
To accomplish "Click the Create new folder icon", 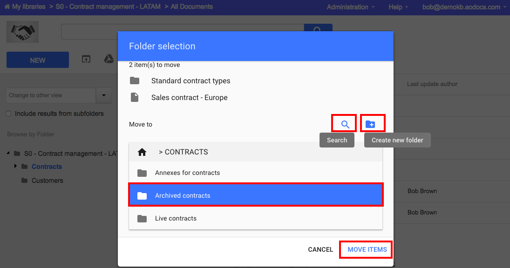I will 370,124.
